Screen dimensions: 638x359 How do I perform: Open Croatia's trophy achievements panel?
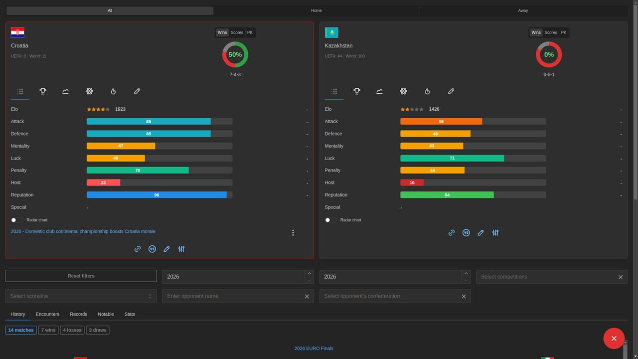pyautogui.click(x=43, y=91)
